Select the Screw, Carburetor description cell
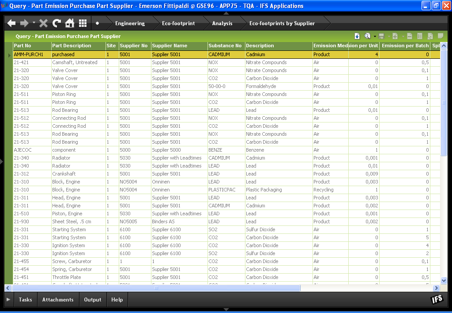The height and width of the screenshot is (313, 452). 79,261
